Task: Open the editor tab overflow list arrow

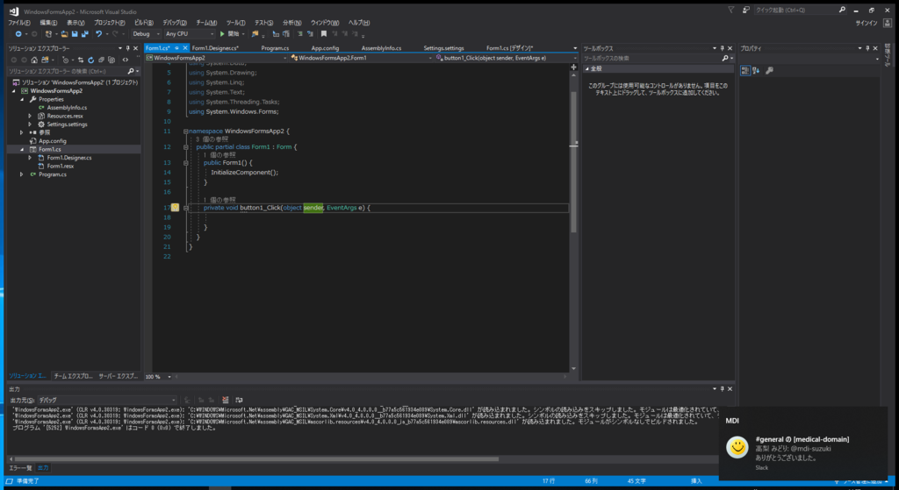Action: pos(575,49)
